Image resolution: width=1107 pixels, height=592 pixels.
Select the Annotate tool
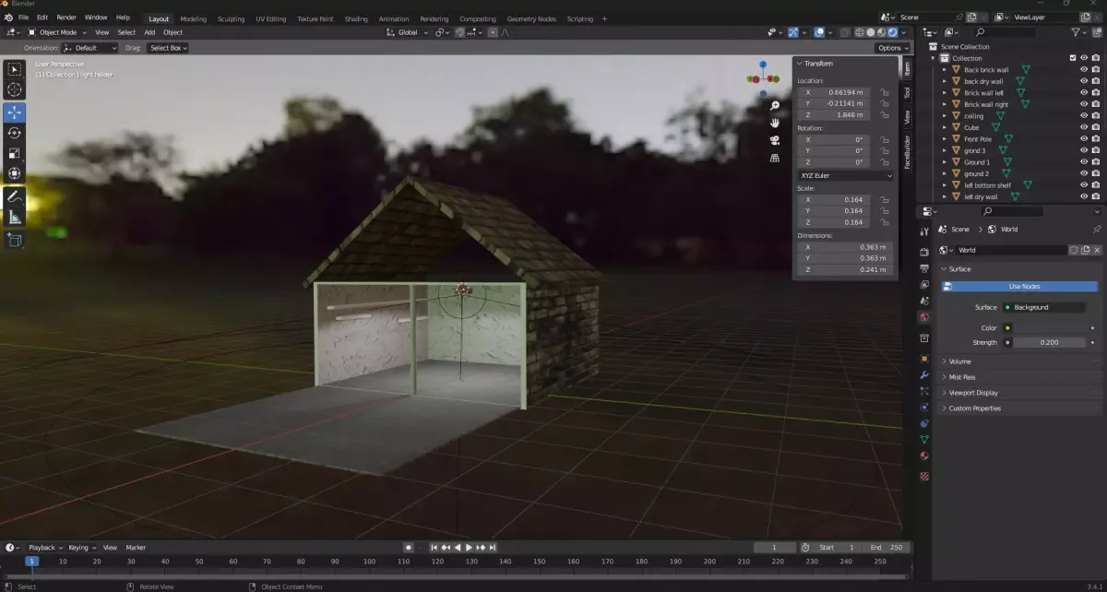15,196
